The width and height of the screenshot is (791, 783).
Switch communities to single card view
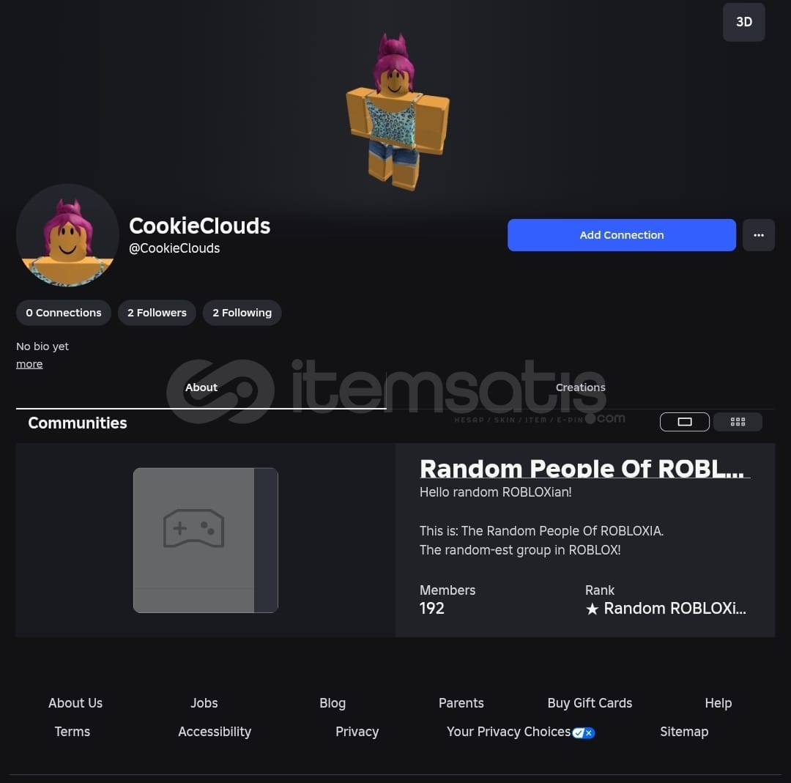coord(684,422)
